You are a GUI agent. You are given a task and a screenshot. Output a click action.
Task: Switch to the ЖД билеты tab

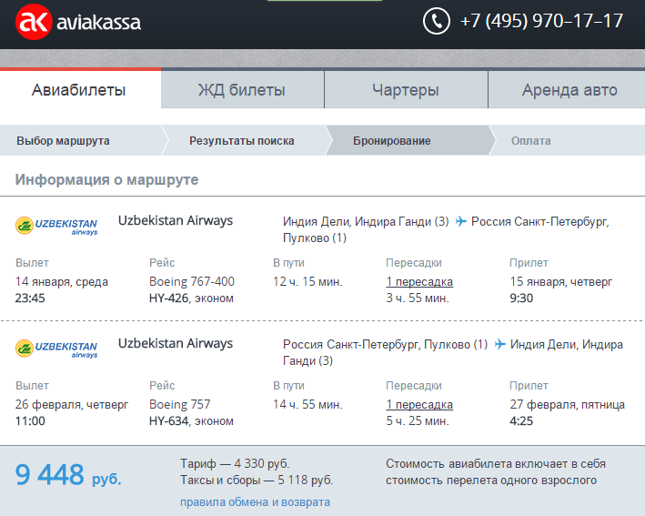(x=242, y=90)
